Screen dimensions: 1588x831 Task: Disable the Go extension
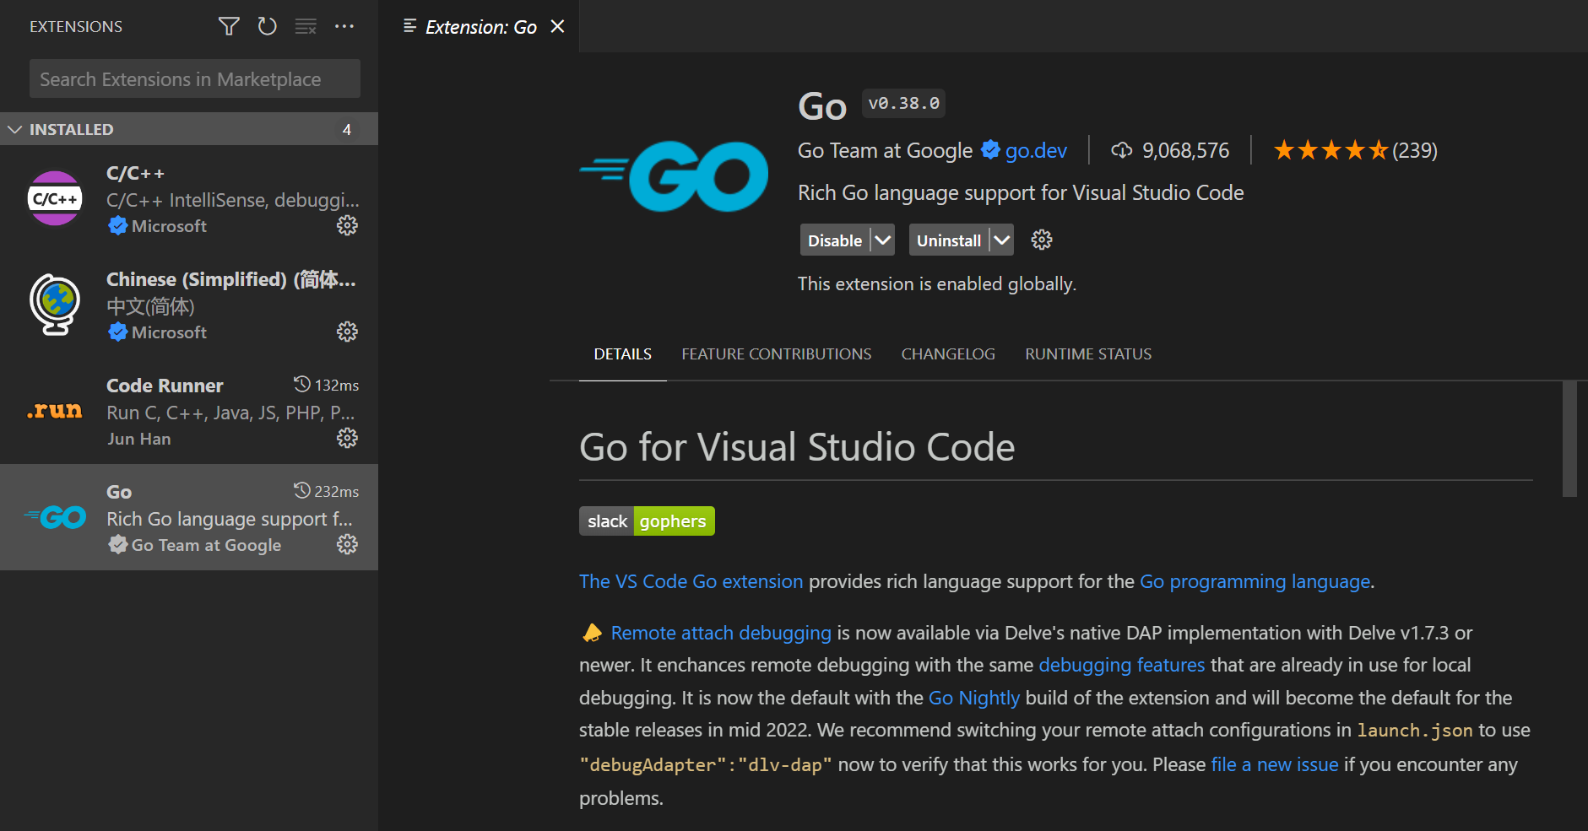(x=835, y=240)
